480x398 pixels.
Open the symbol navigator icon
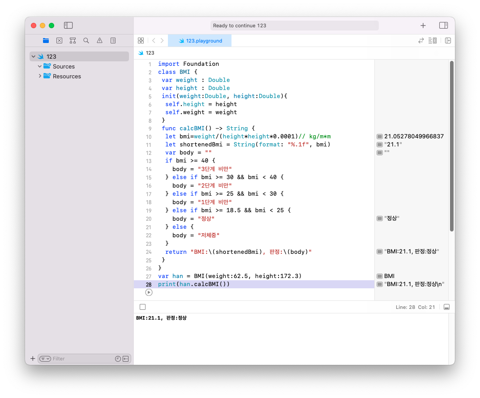[73, 40]
